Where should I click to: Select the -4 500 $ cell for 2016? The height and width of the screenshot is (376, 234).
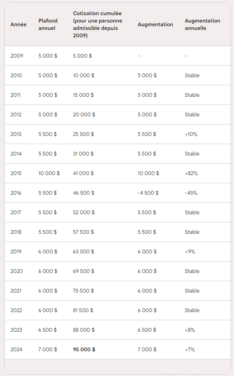click(148, 193)
